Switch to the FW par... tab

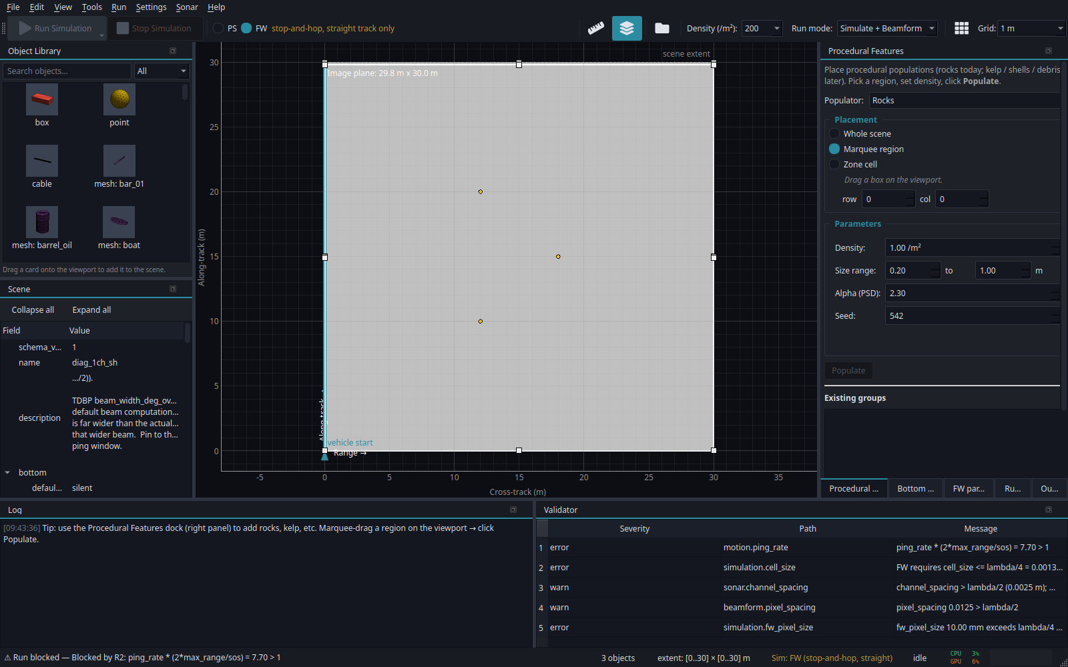point(969,488)
